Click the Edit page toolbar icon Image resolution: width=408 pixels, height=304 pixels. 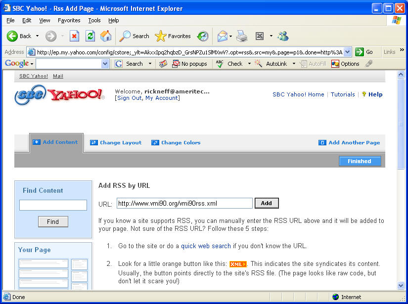pyautogui.click(x=260, y=36)
